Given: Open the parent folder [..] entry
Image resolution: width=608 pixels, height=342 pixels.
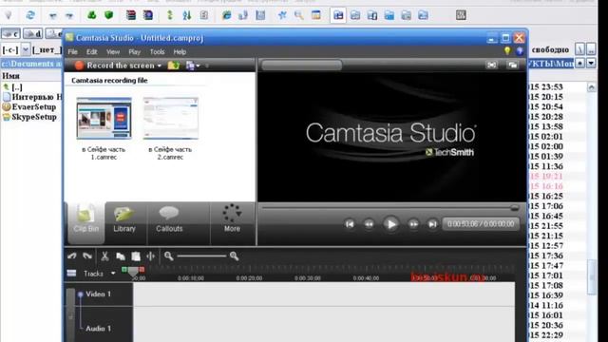Looking at the screenshot, I should click(12, 86).
